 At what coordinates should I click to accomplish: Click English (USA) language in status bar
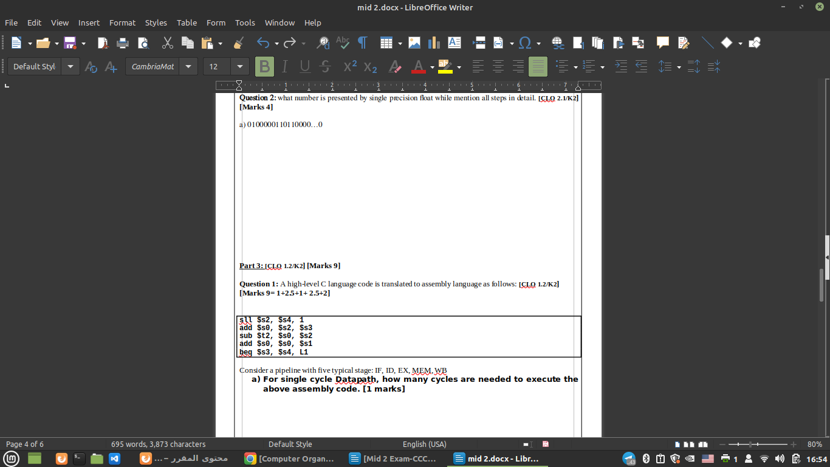424,444
